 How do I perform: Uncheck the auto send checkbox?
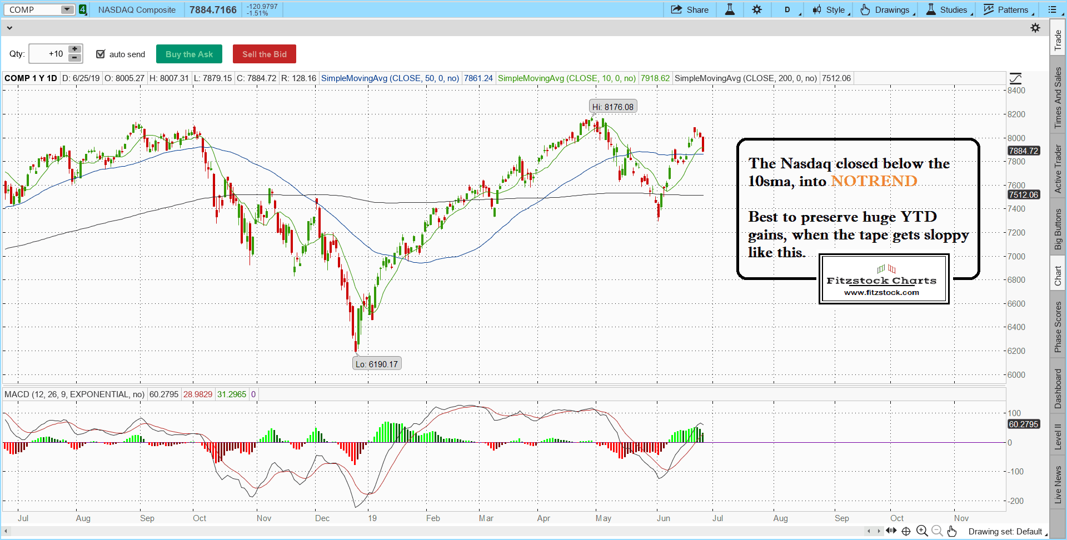pyautogui.click(x=101, y=54)
